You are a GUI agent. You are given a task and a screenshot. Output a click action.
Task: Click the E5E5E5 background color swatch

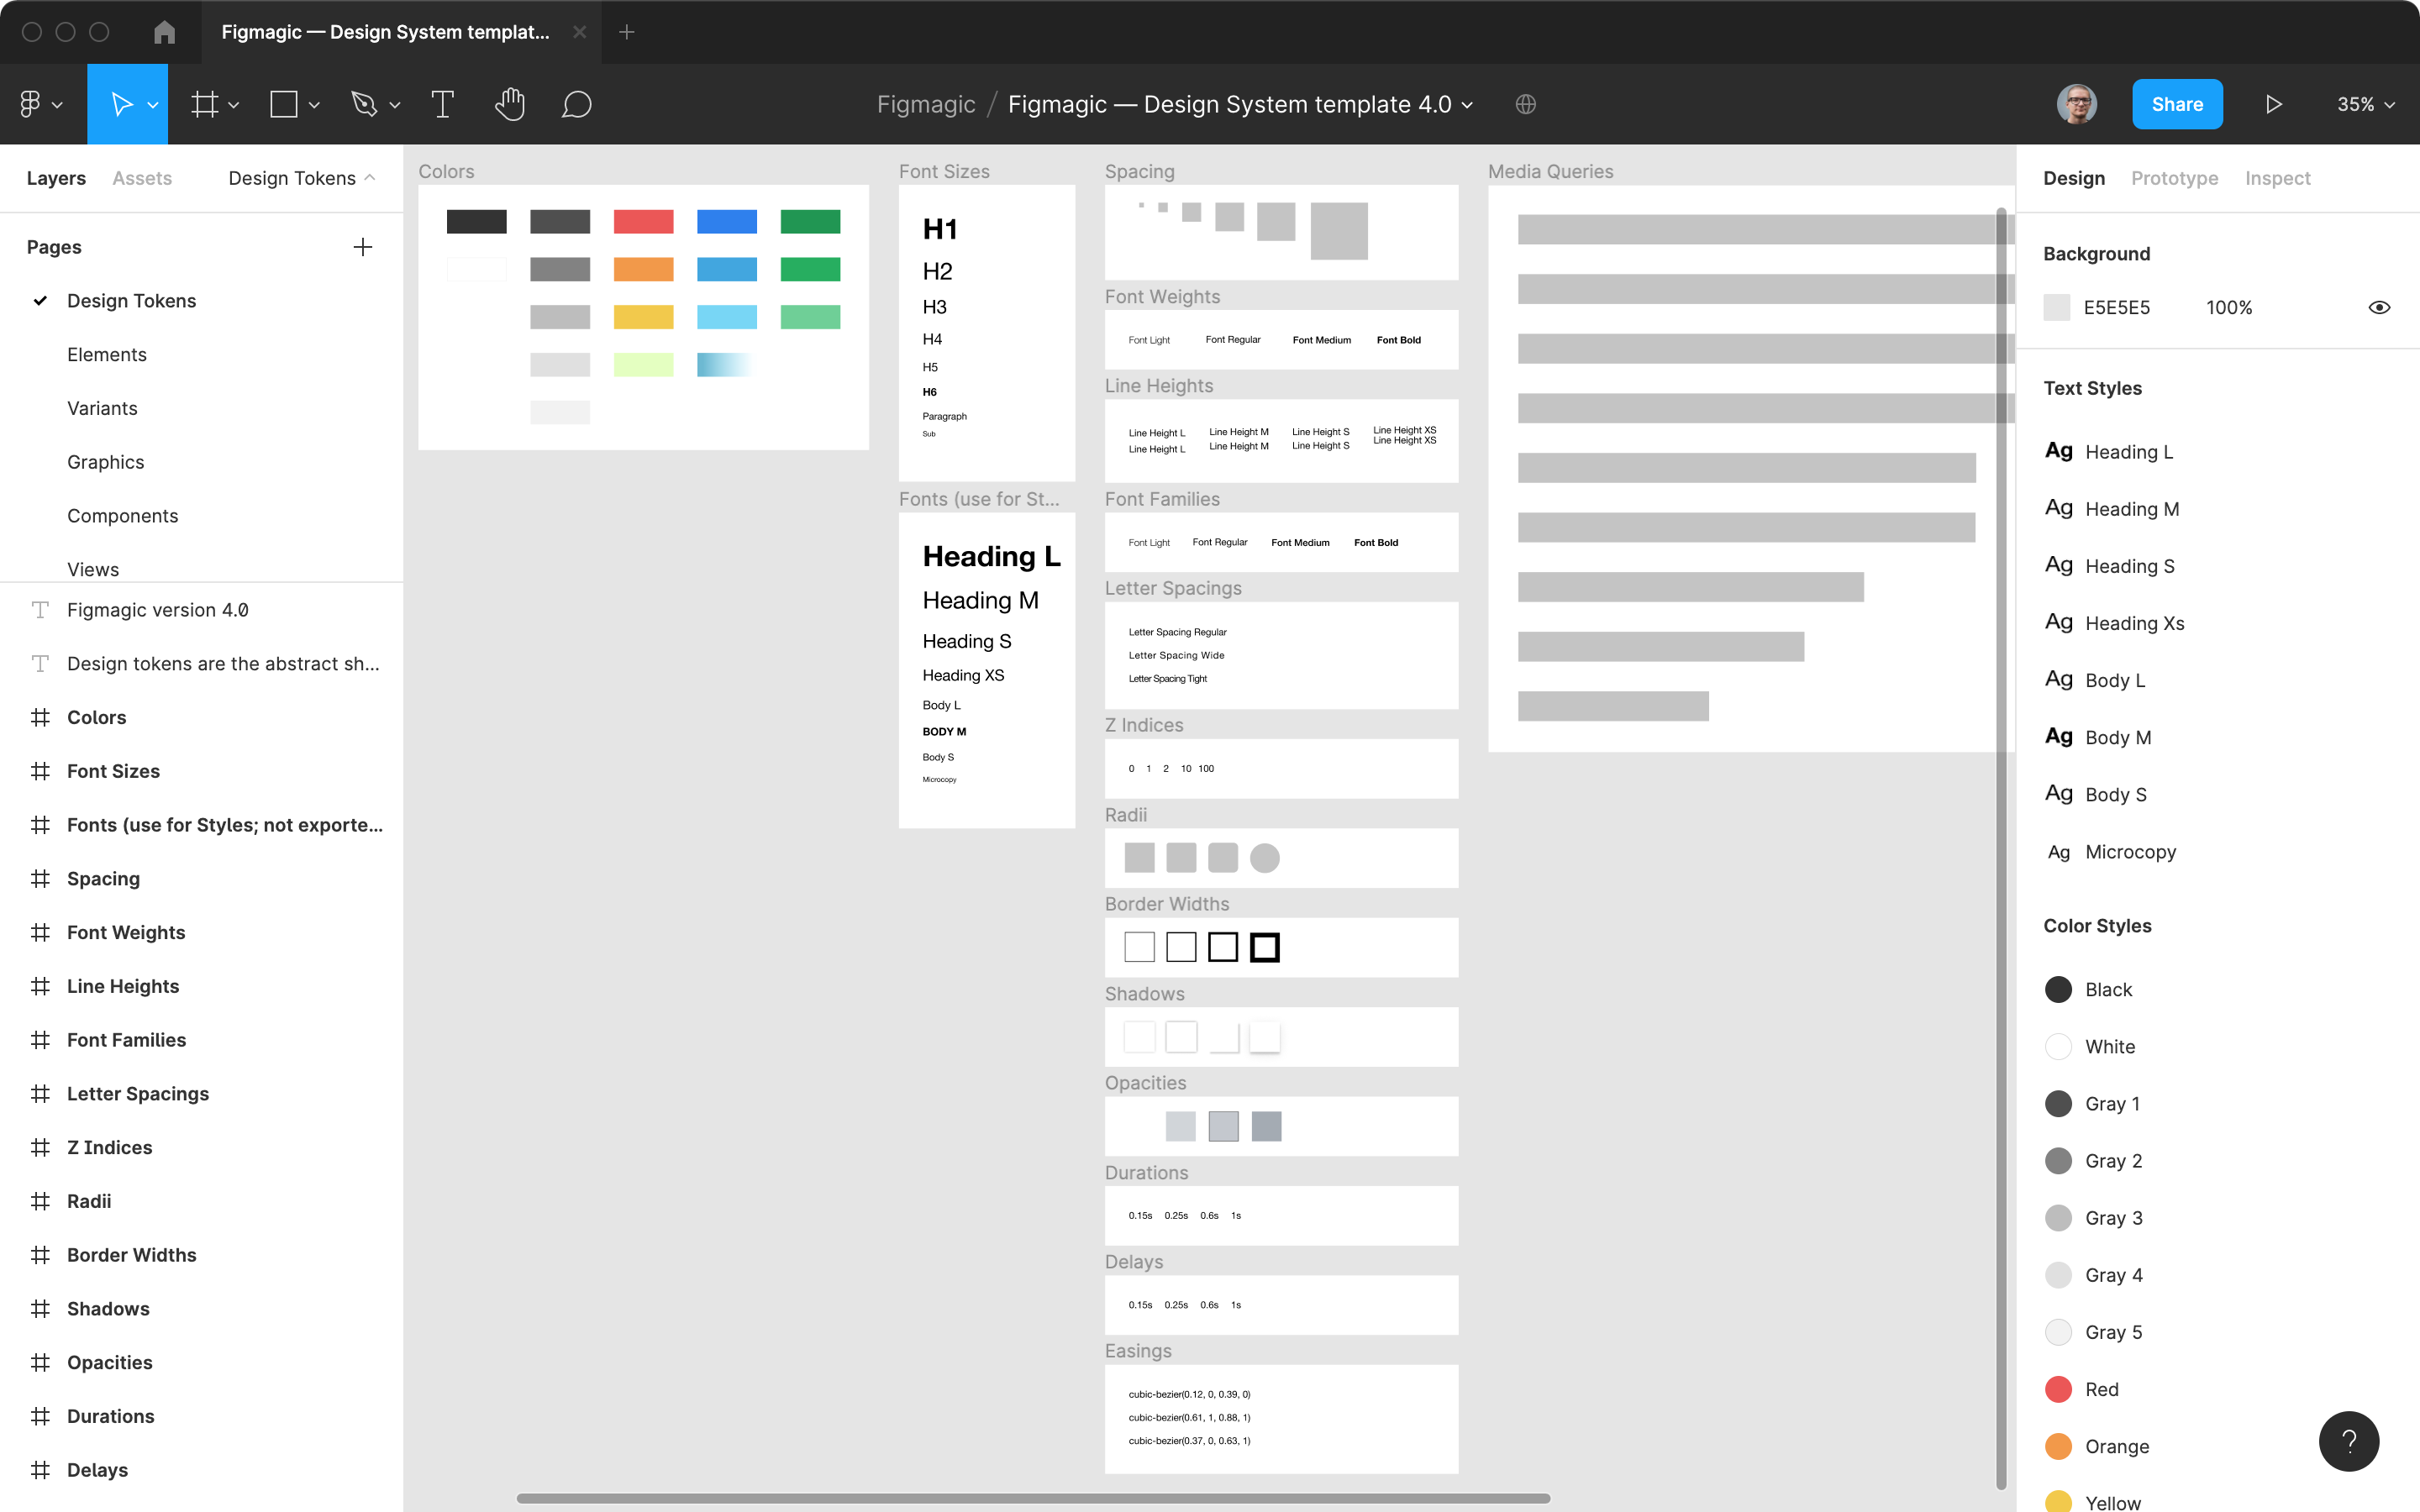point(2058,307)
